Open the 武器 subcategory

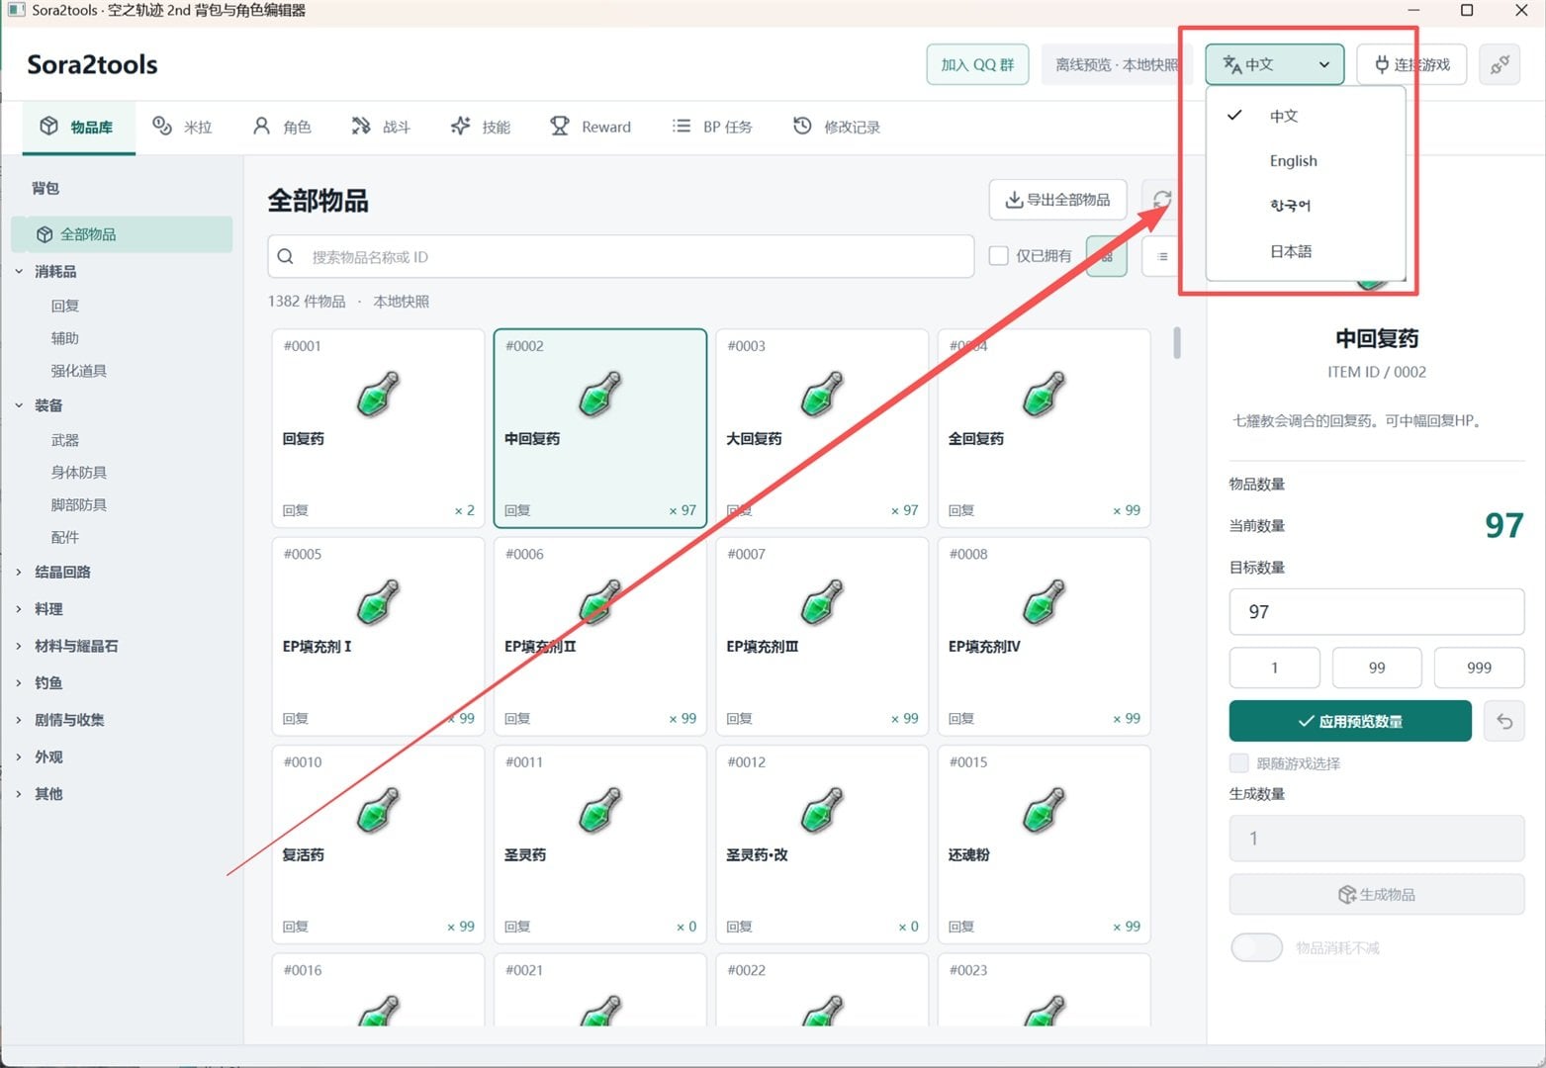(65, 440)
